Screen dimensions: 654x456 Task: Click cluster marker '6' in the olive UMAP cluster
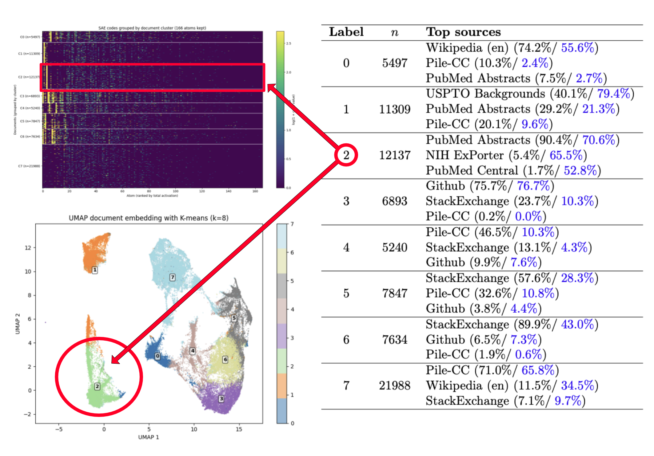225,359
